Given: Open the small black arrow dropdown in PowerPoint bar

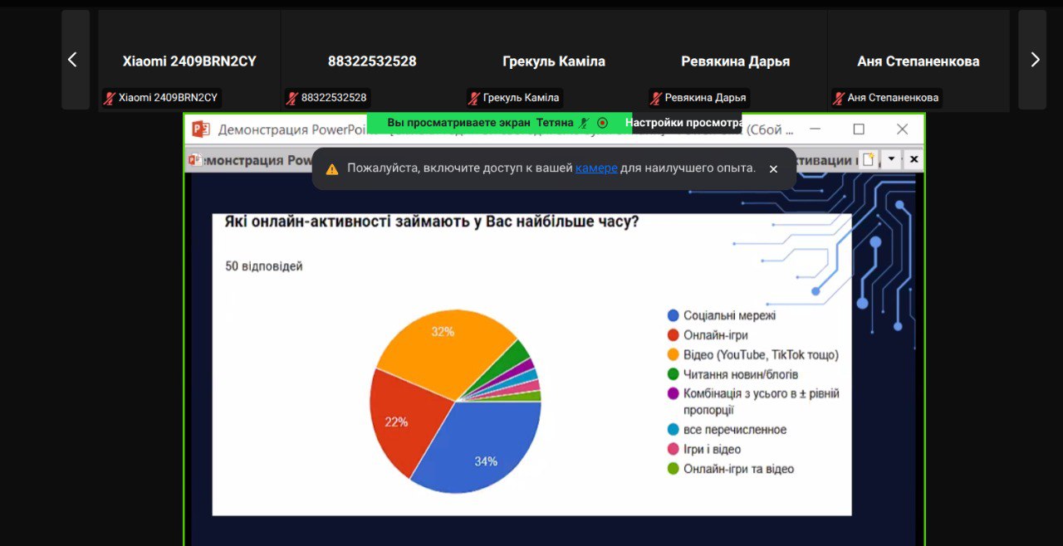Looking at the screenshot, I should (x=891, y=158).
